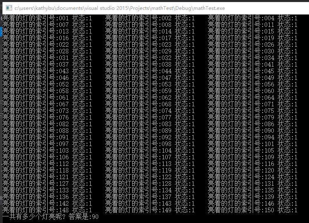Viewport: 309px width, 223px height.
Task: Click the entry with index 049
Action: 253,78
